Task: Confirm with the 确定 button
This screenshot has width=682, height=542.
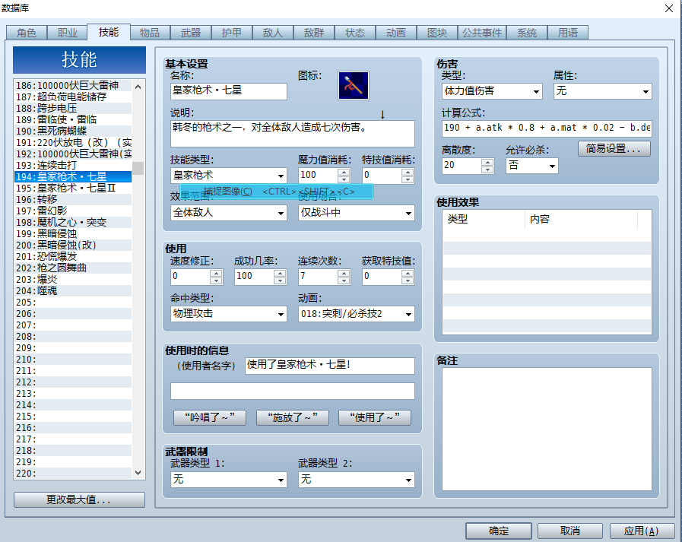Action: (499, 531)
